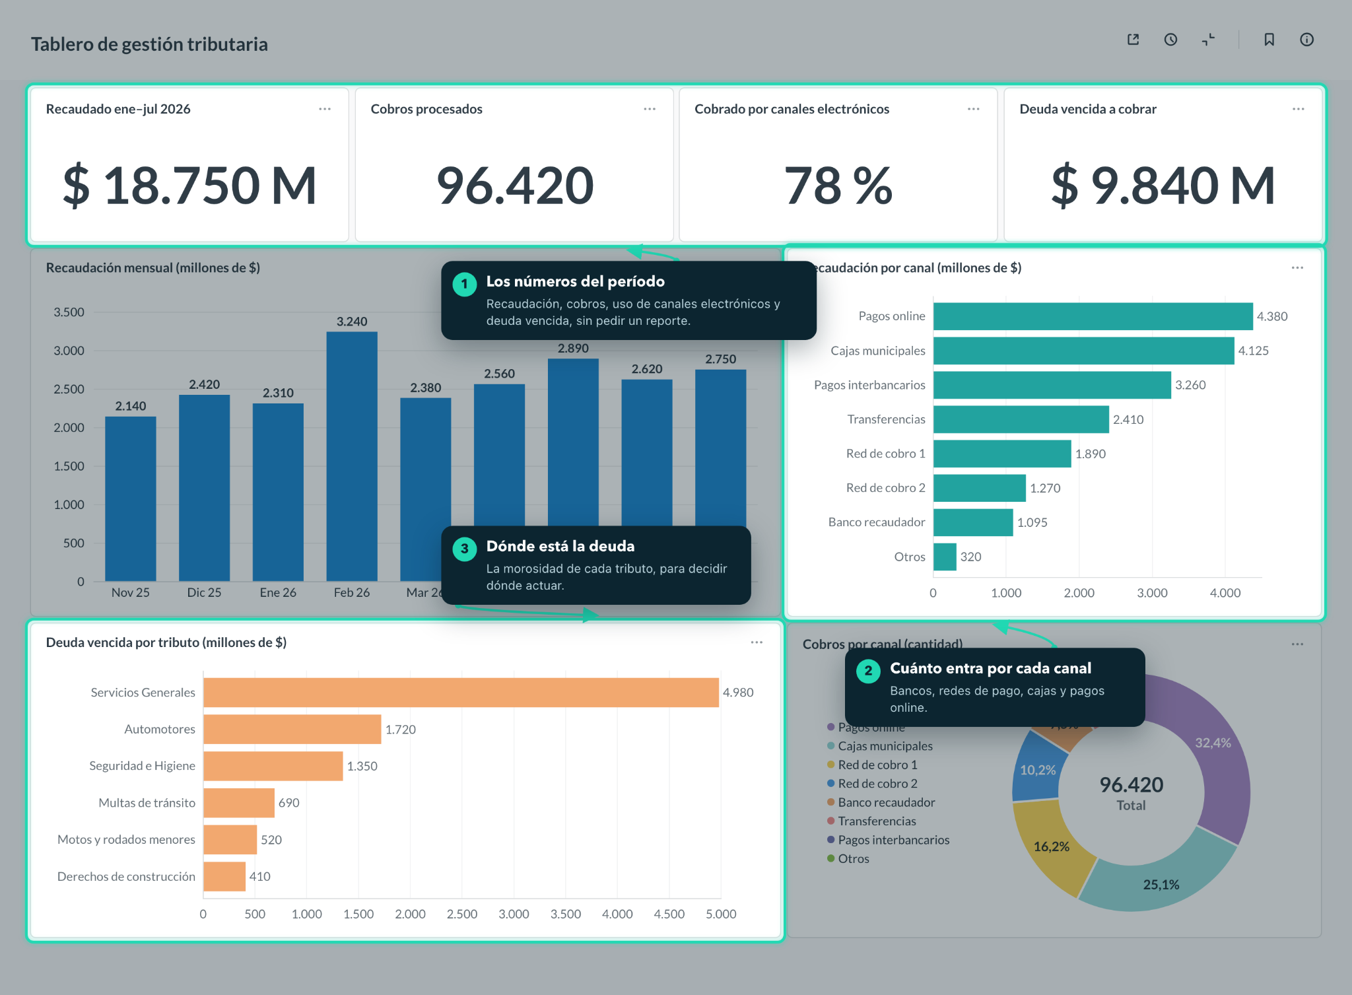Toggle Cajas municipales legend item in donut
This screenshot has width=1352, height=995.
(x=880, y=745)
